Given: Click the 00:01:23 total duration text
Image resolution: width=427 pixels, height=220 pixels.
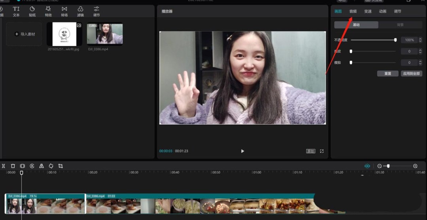Looking at the screenshot, I should pos(181,151).
